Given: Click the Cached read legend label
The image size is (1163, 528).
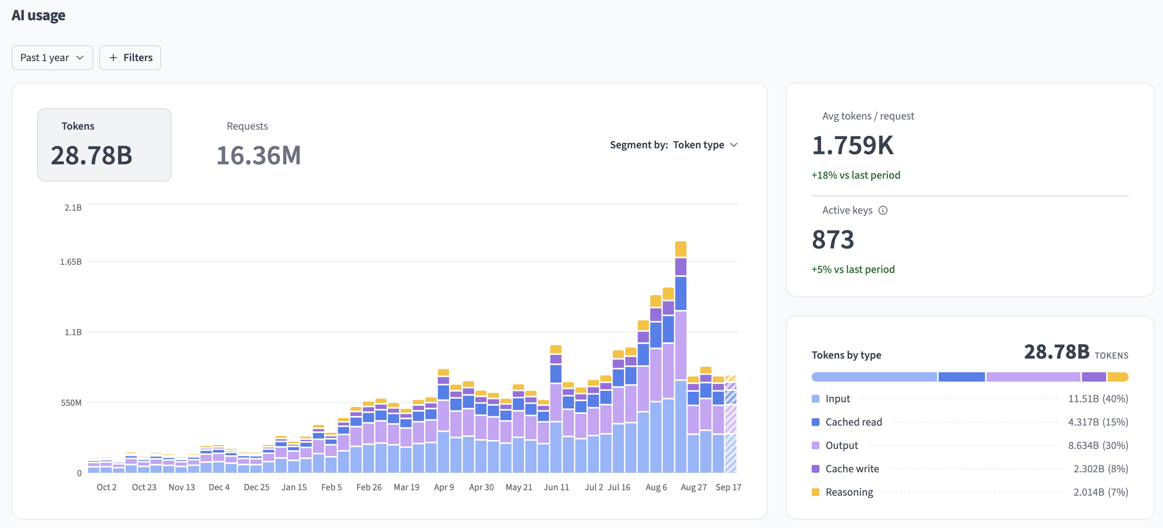Looking at the screenshot, I should tap(854, 422).
